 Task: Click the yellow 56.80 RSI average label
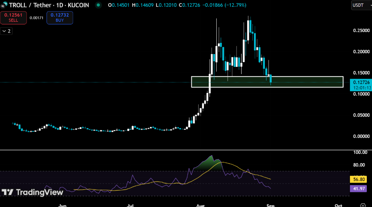[x=358, y=180]
